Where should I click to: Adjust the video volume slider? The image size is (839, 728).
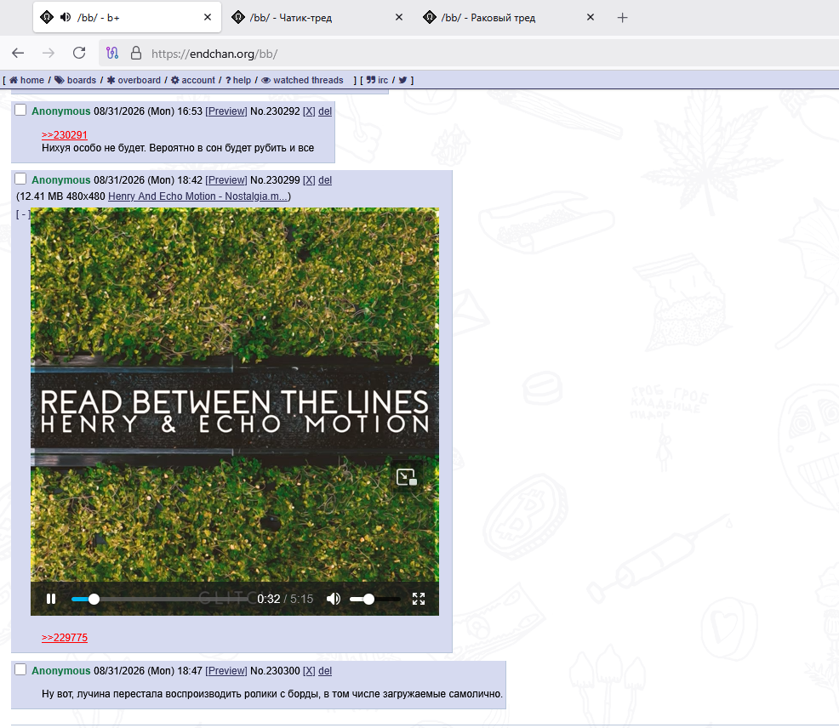(374, 599)
